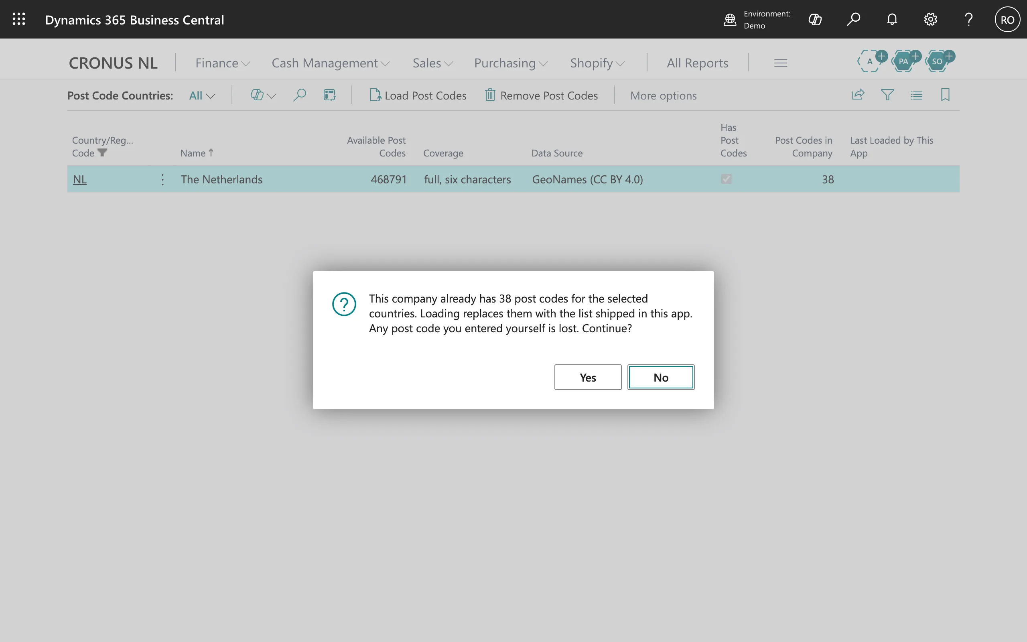This screenshot has width=1027, height=642.
Task: Expand the Sales menu
Action: [x=432, y=63]
